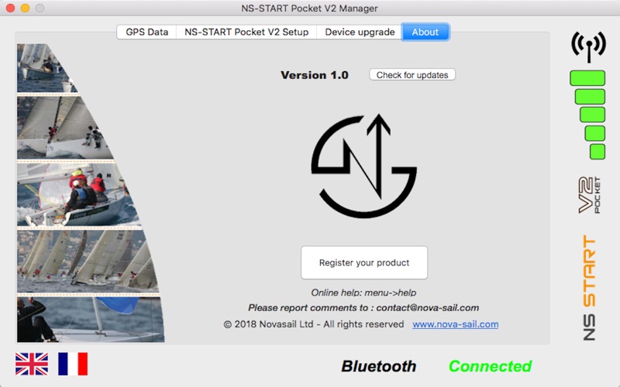This screenshot has width=620, height=387.
Task: Click the Bluetooth status label
Action: pyautogui.click(x=379, y=366)
